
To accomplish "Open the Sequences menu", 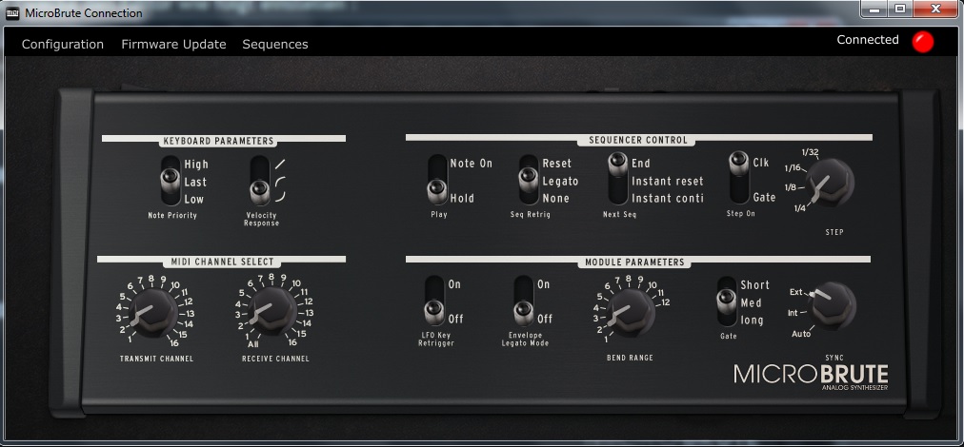I will click(x=274, y=44).
